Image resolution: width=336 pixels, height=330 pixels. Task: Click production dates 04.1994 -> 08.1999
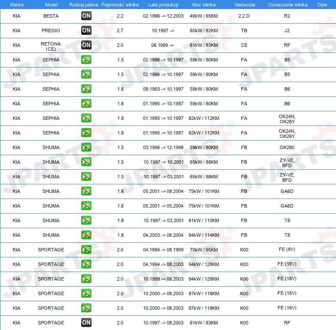click(x=163, y=249)
